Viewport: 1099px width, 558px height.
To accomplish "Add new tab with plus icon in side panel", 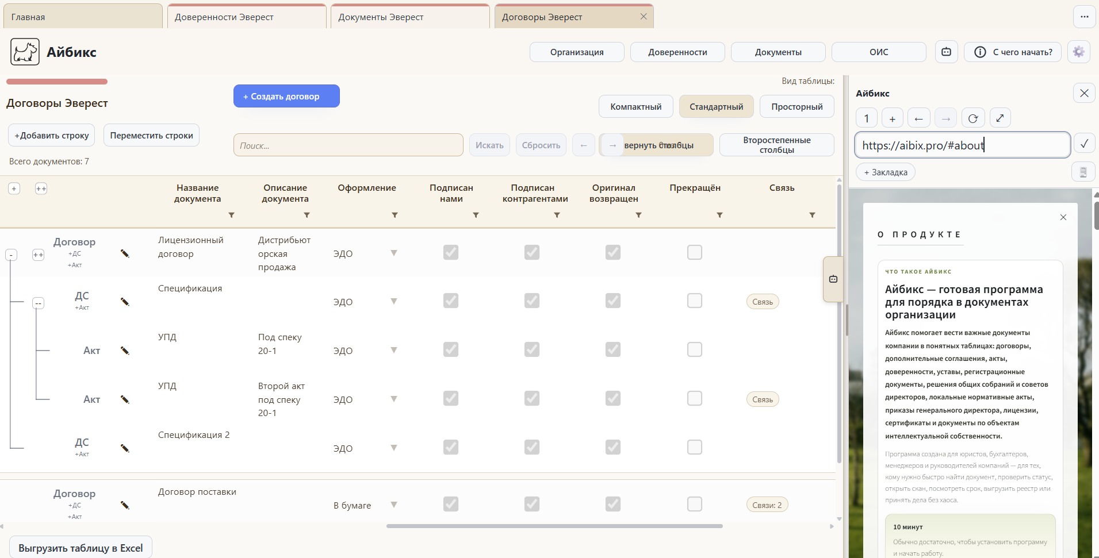I will 893,118.
